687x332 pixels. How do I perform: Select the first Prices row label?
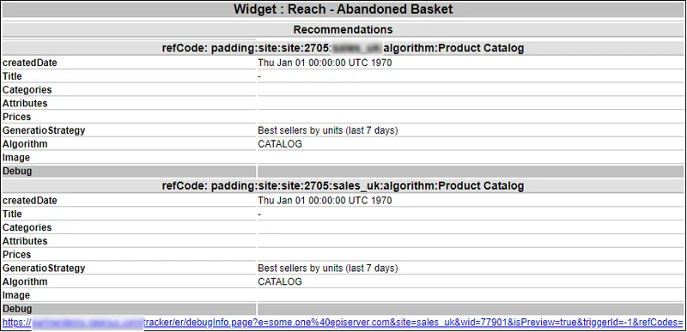pyautogui.click(x=16, y=118)
